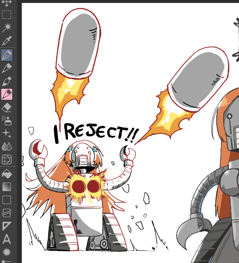Select the Eraser tool
This screenshot has width=239, height=263.
pos(7,107)
